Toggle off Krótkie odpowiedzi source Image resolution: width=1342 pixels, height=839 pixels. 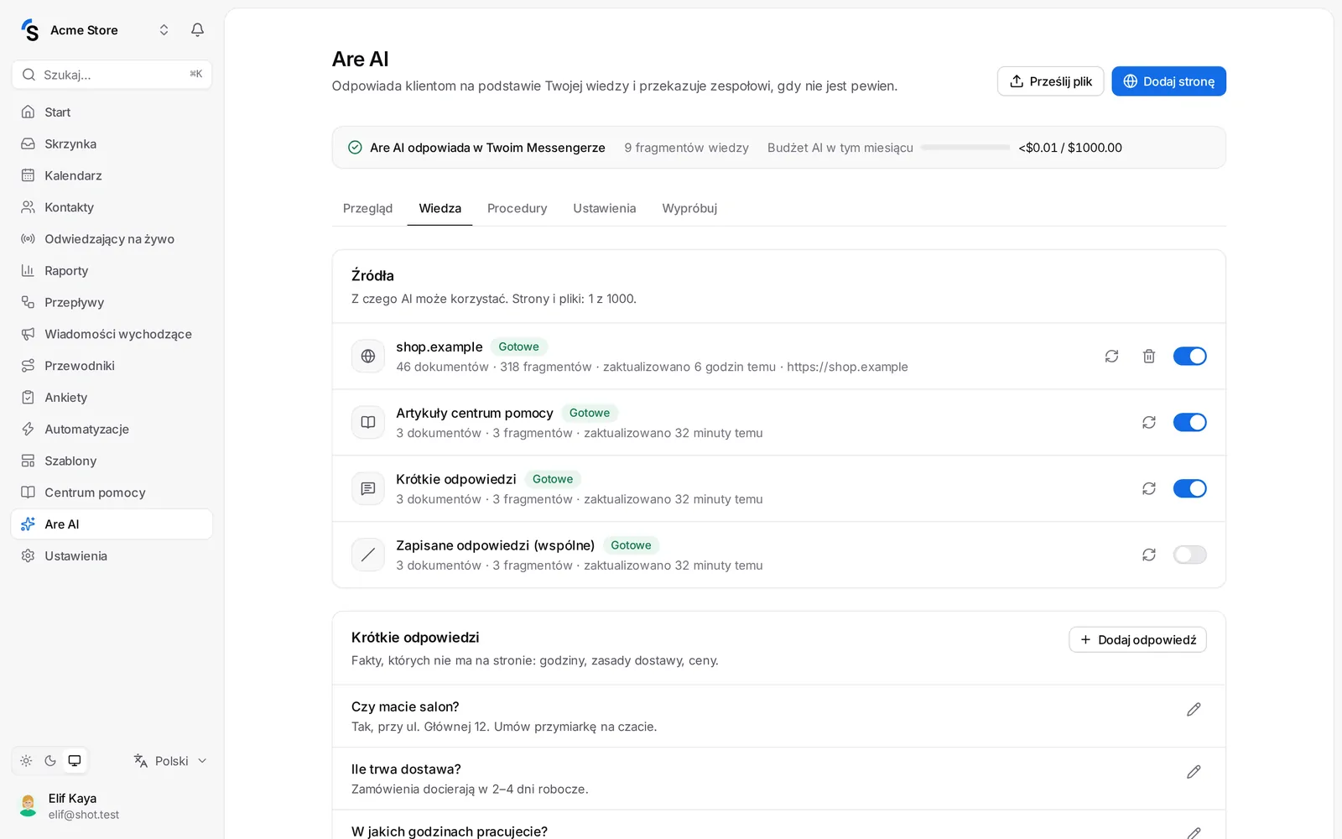click(x=1189, y=488)
